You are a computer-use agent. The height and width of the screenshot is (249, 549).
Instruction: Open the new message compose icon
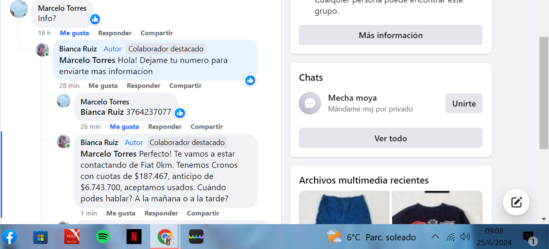click(516, 202)
